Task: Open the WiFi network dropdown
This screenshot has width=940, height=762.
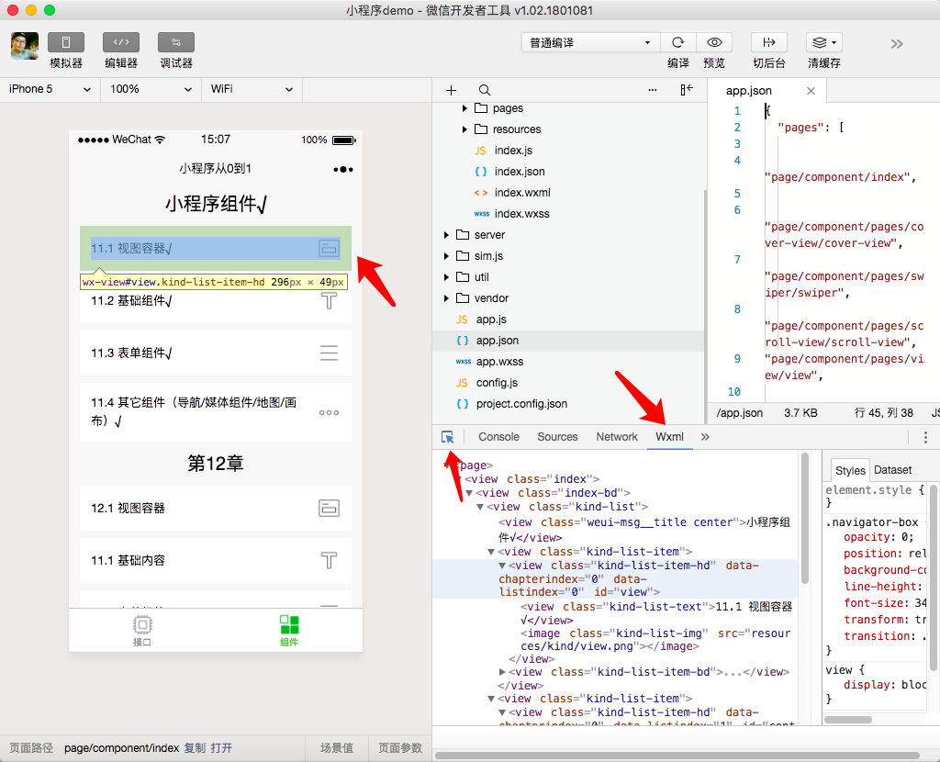Action: 252,89
